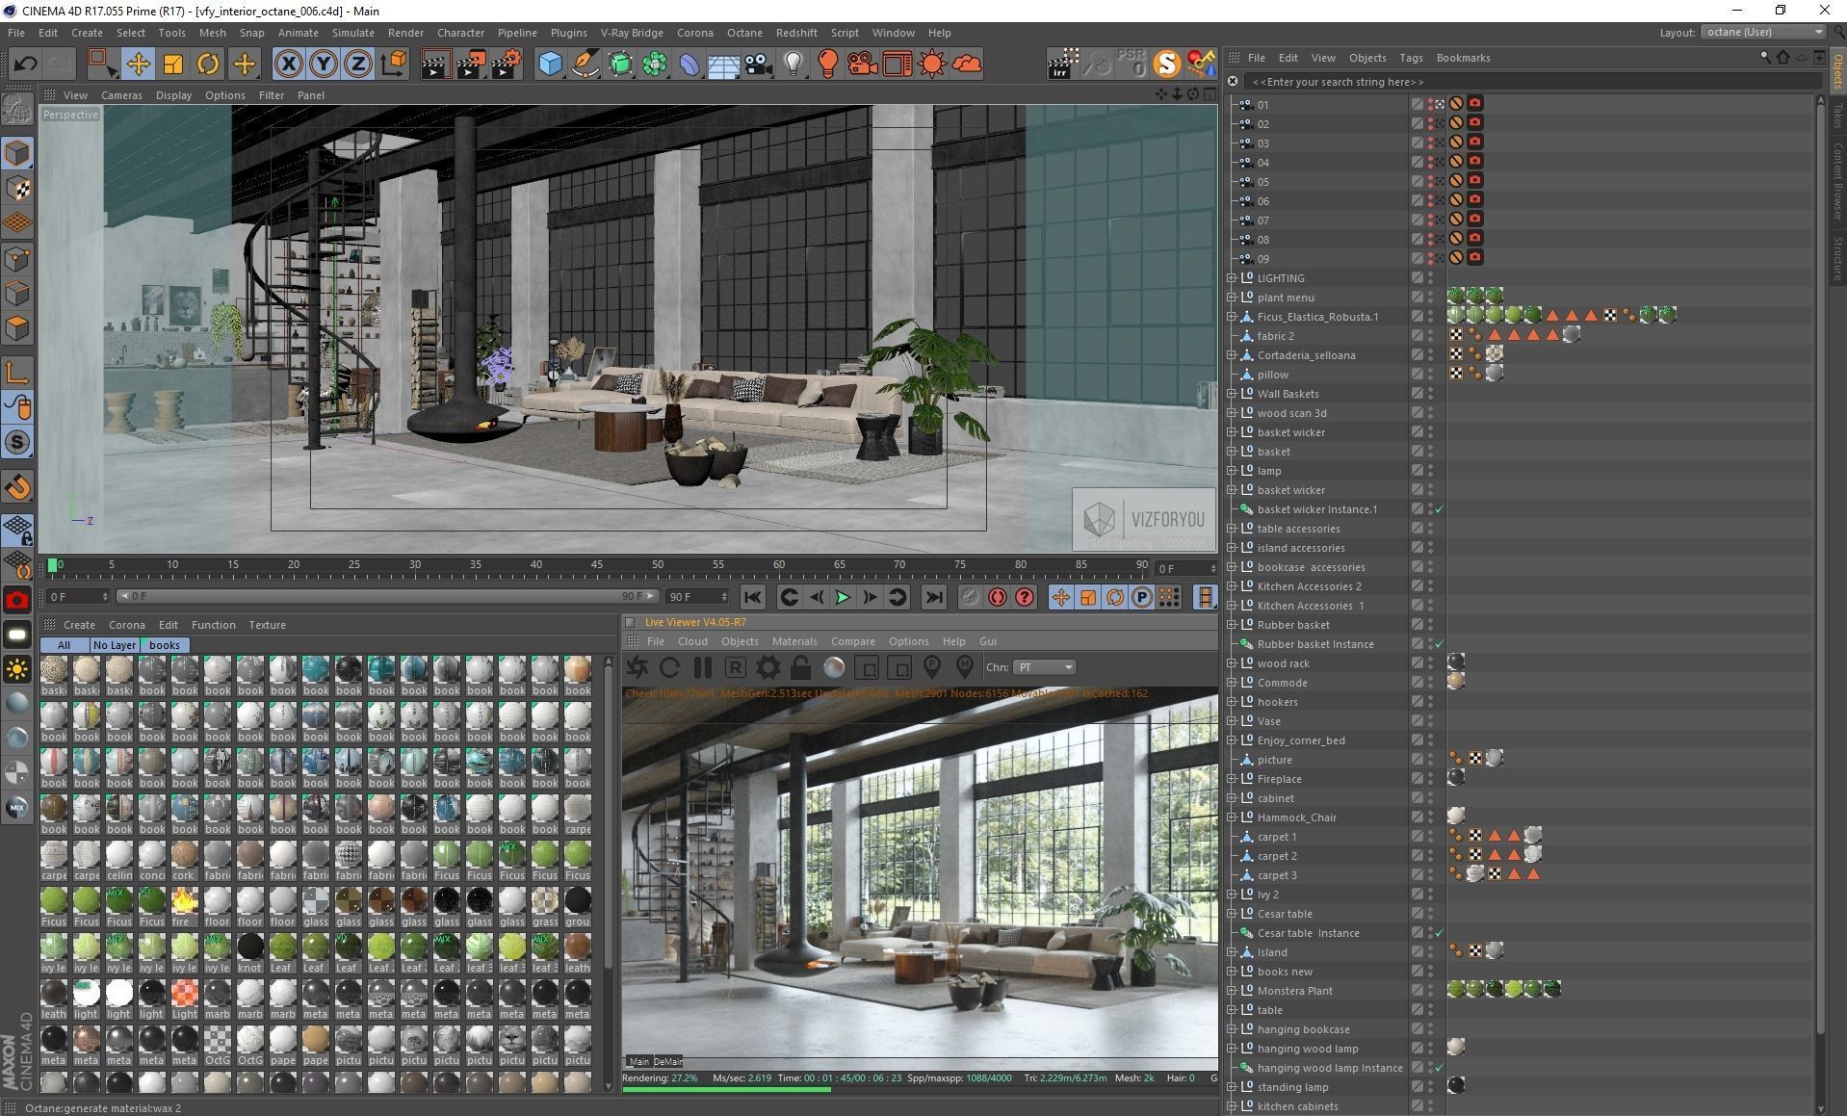Toggle Y axis lock icon
The image size is (1847, 1116).
[324, 65]
